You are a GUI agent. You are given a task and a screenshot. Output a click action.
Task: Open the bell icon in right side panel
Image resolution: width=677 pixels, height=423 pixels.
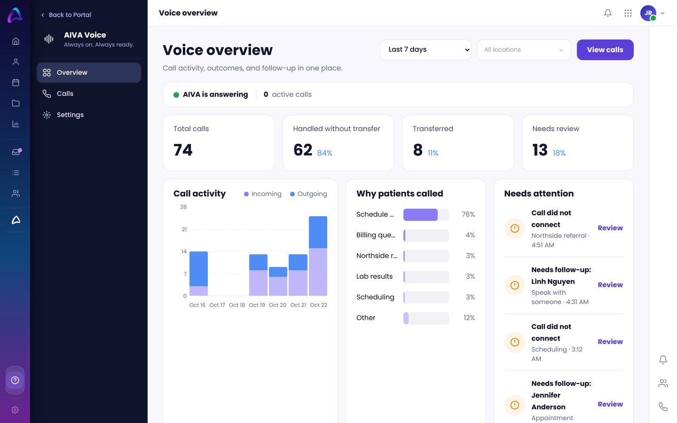pyautogui.click(x=663, y=360)
